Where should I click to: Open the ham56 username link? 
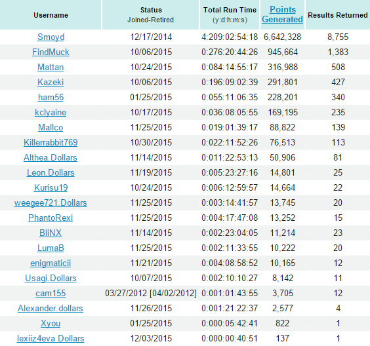click(x=51, y=98)
